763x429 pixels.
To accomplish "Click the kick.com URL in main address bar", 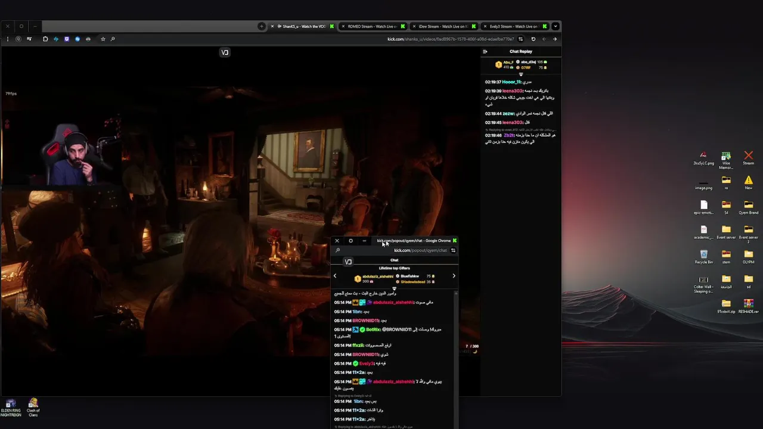I will click(x=450, y=39).
